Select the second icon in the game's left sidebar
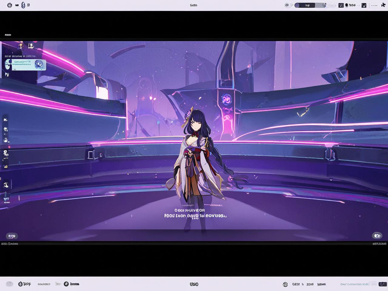 pos(5,129)
